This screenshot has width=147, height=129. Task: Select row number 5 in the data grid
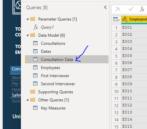116,56
